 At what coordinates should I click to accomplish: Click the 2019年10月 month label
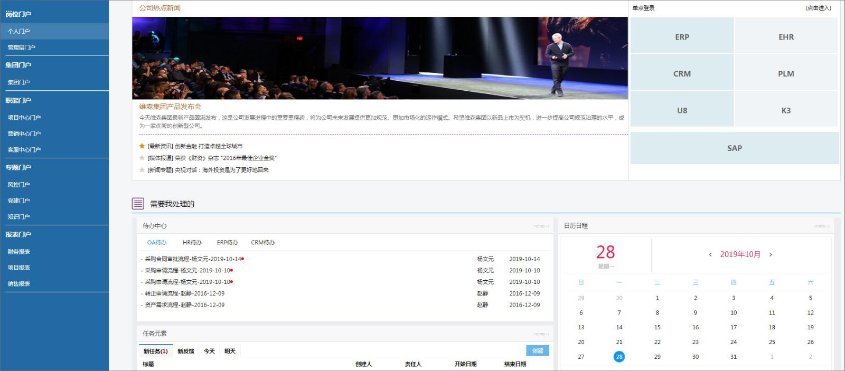point(740,254)
